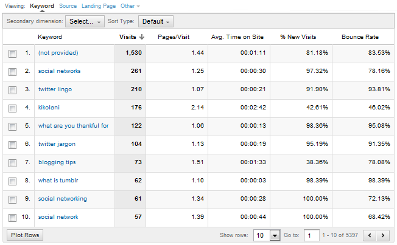Switch to the Keyword view tab
397x245 pixels.
click(x=42, y=6)
